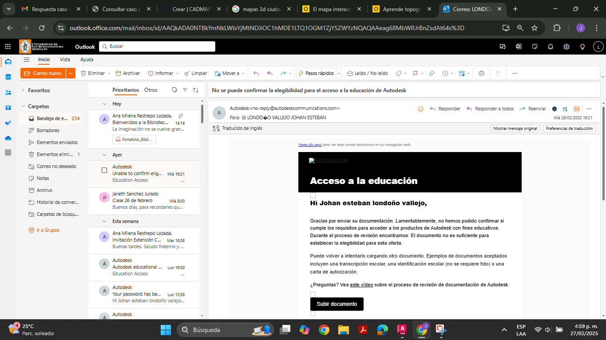The height and width of the screenshot is (340, 606).
Task: Collapse the Ayer message group
Action: tap(105, 155)
